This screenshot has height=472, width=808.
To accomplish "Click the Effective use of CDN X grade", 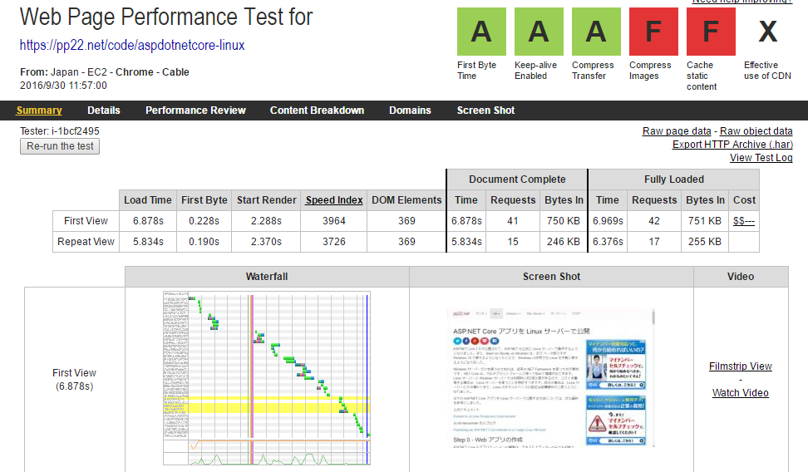I will point(767,32).
